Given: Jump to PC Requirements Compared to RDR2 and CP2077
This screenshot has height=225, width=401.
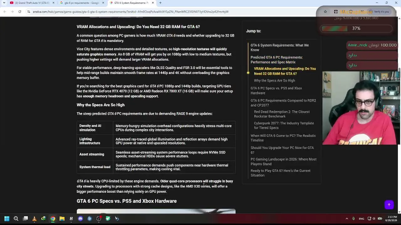Looking at the screenshot, I should click(x=283, y=103).
